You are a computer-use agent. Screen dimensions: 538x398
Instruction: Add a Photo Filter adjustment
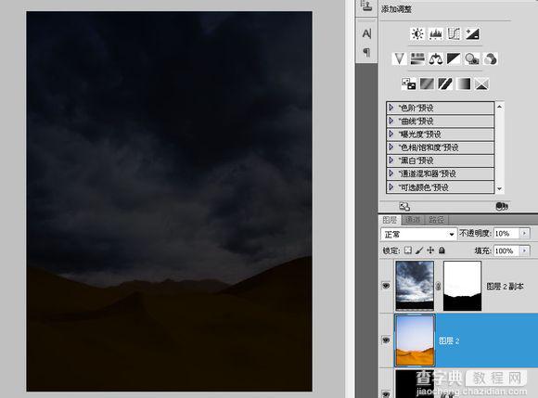click(x=472, y=58)
